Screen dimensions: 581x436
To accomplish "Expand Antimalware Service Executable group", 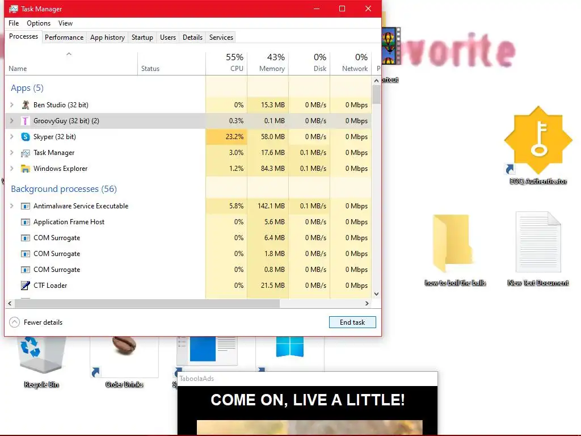I will (x=12, y=206).
